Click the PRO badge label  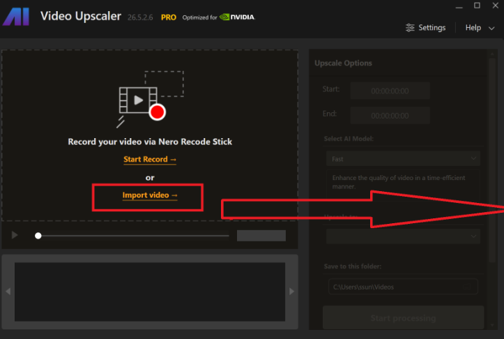(x=169, y=17)
